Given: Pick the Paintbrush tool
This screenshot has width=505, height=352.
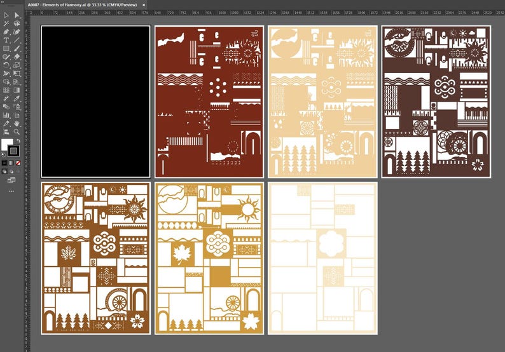Looking at the screenshot, I should click(17, 48).
